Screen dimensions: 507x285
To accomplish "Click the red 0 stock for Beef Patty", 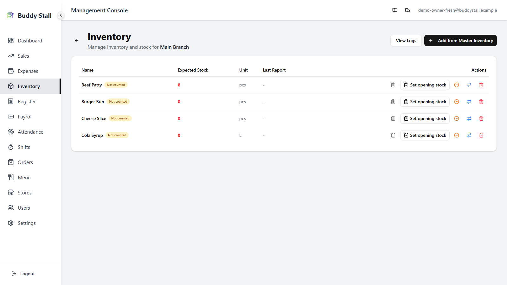I will [x=179, y=85].
